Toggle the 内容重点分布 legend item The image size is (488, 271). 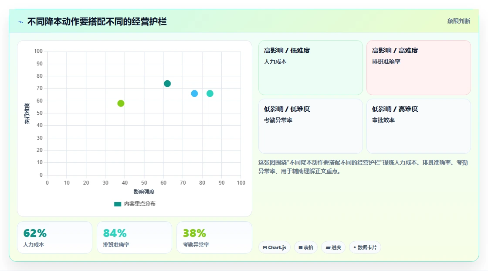pos(135,204)
